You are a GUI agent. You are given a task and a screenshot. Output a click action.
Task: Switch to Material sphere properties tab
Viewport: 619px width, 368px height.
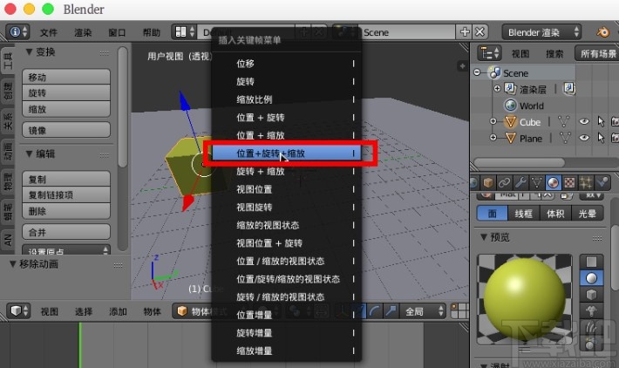tap(554, 182)
